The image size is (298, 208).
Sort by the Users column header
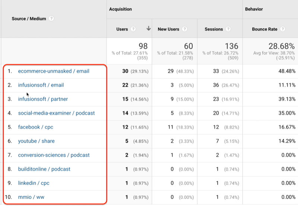122,29
